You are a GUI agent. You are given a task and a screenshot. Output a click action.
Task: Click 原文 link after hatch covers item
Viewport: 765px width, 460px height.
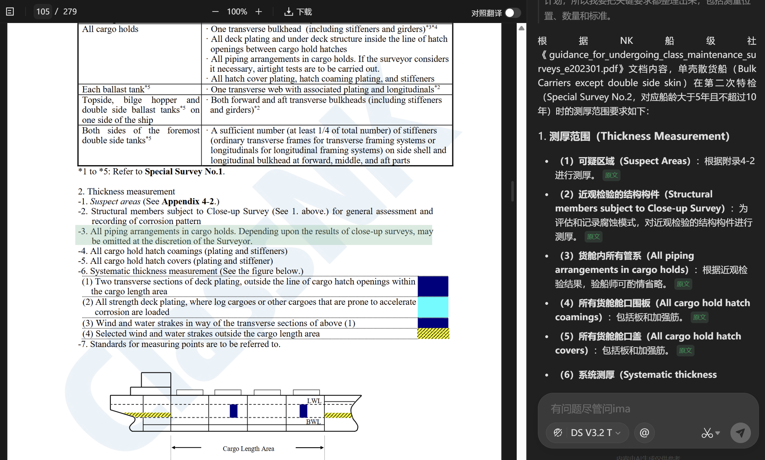pyautogui.click(x=685, y=351)
